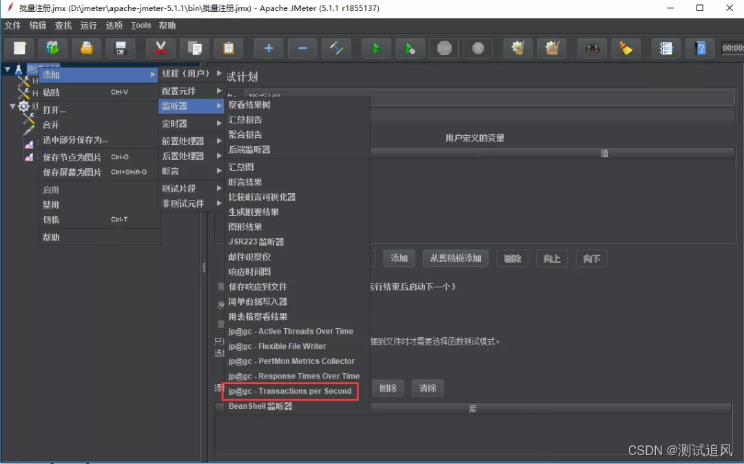Click the Help question mark icon
Viewport: 744px width, 464px height.
tap(700, 48)
